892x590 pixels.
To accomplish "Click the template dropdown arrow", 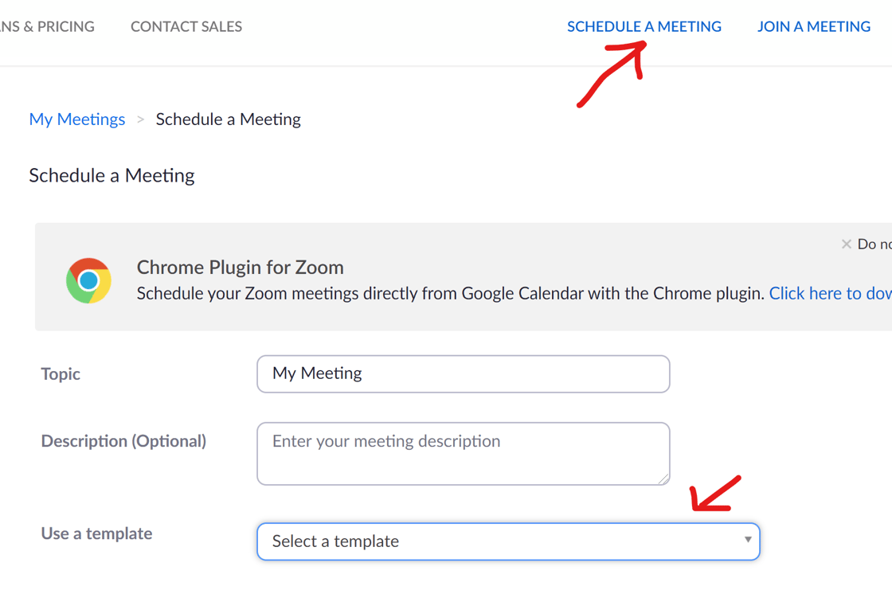I will point(748,539).
